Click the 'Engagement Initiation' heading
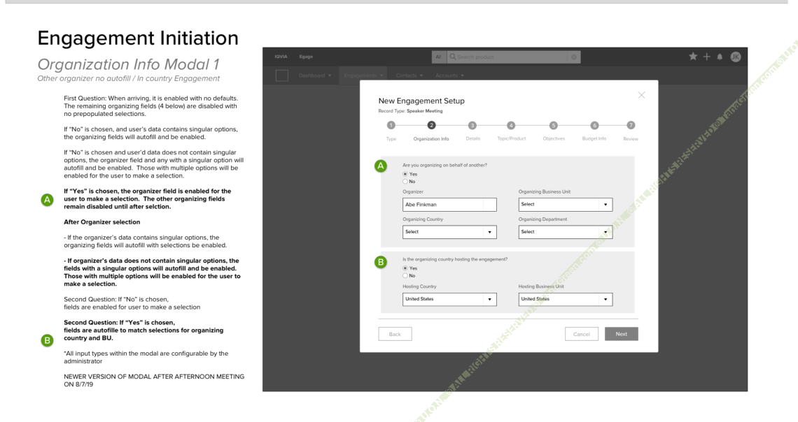 [x=138, y=38]
